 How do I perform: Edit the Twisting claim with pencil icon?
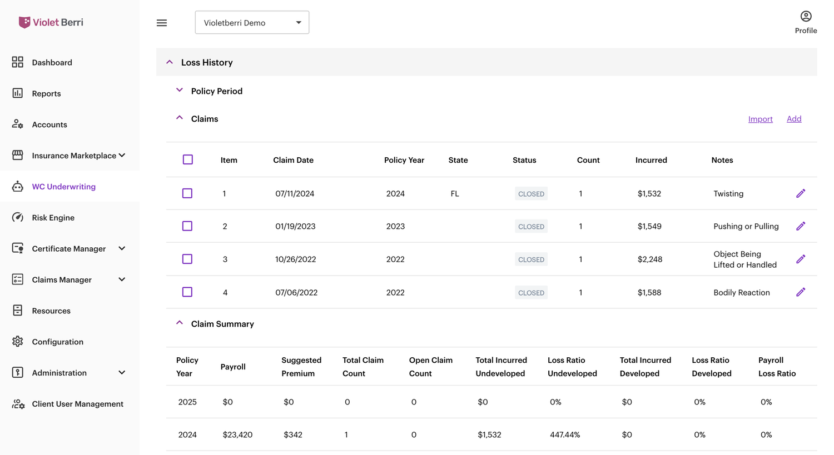tap(801, 193)
